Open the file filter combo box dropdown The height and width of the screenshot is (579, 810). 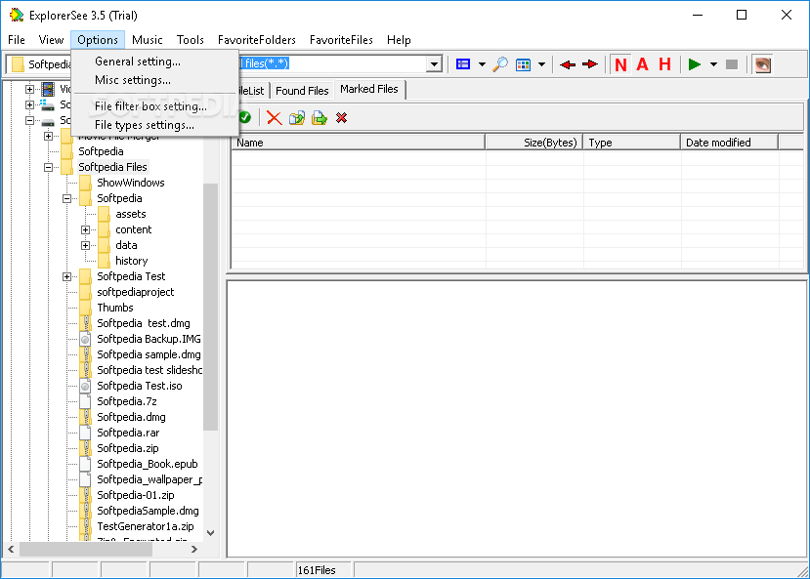[x=435, y=64]
